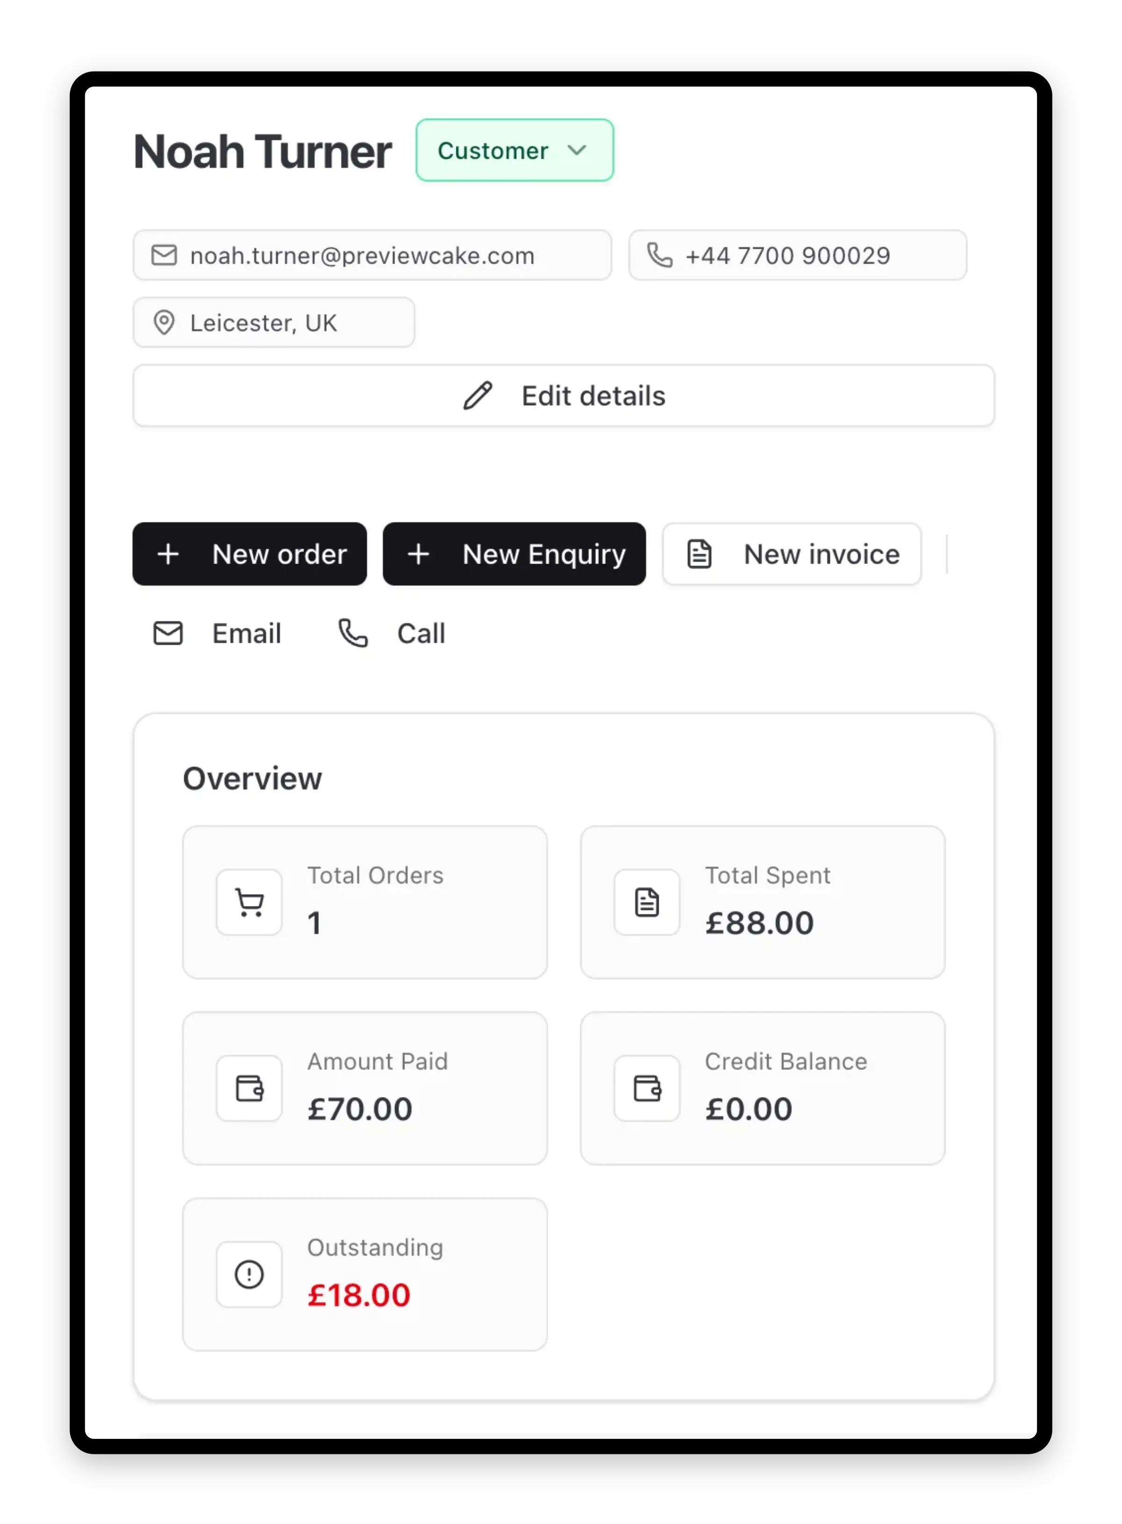Click the wallet icon in Amount Paid

(249, 1089)
